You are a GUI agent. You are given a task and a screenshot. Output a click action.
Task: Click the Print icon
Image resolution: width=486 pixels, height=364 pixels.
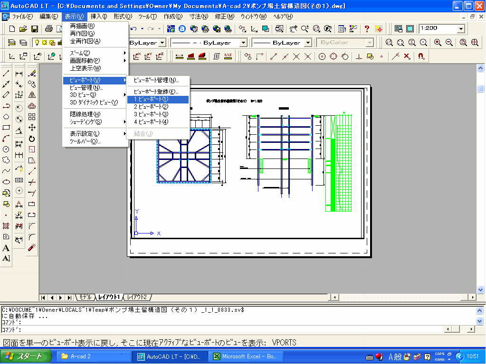click(49, 29)
